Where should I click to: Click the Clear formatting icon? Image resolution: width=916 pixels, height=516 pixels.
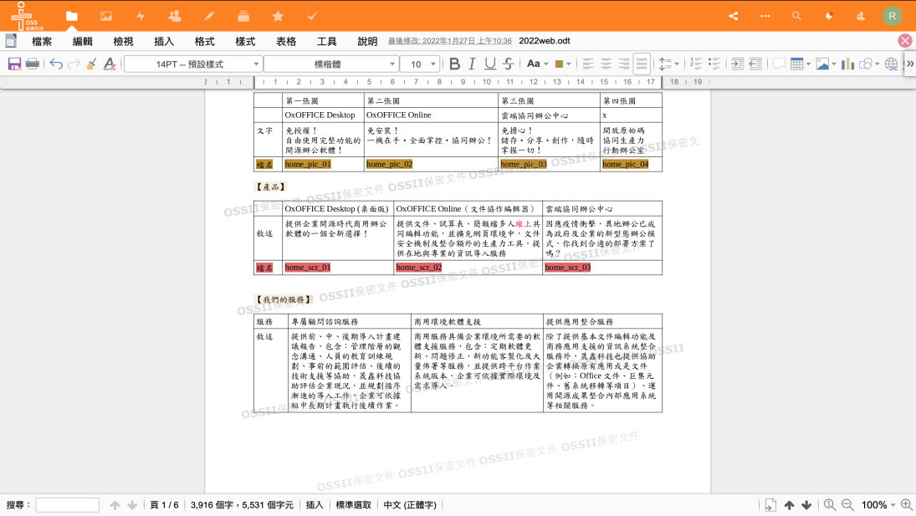110,64
